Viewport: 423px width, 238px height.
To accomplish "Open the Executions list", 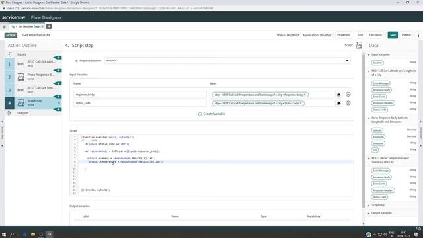I will pyautogui.click(x=375, y=35).
